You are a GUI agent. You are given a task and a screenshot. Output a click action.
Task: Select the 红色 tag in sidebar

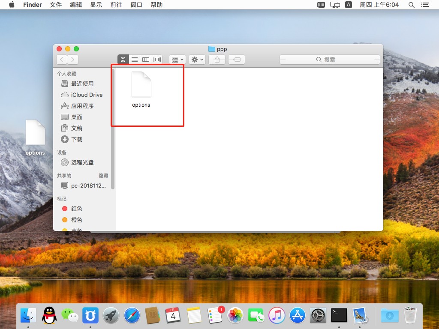tap(77, 209)
